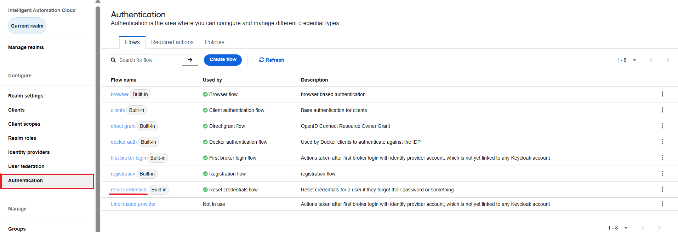Open the registration flow link
678x232 pixels.
(123, 174)
